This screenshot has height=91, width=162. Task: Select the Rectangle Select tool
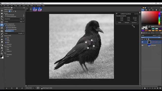[x=2, y=13]
